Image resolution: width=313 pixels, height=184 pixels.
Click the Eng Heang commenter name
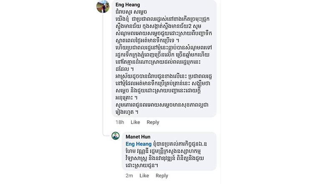click(128, 5)
